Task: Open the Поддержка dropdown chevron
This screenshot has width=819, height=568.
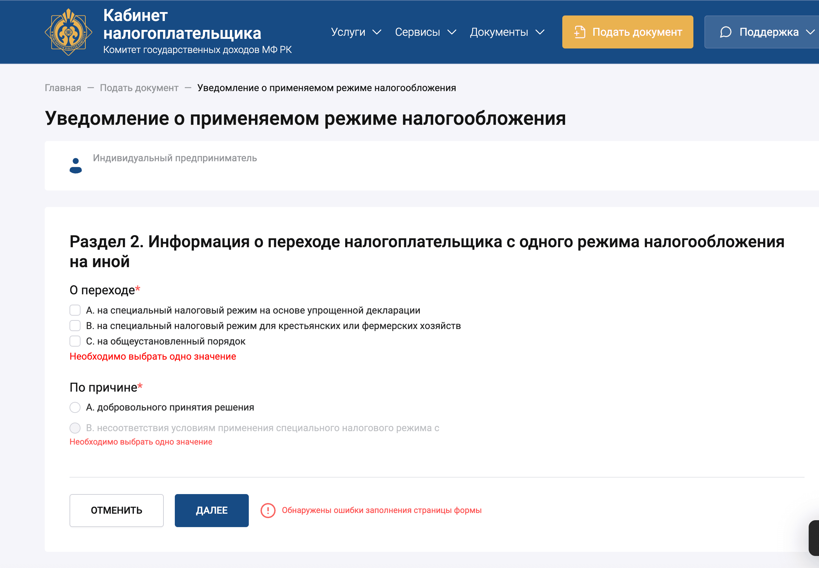Action: pyautogui.click(x=810, y=32)
